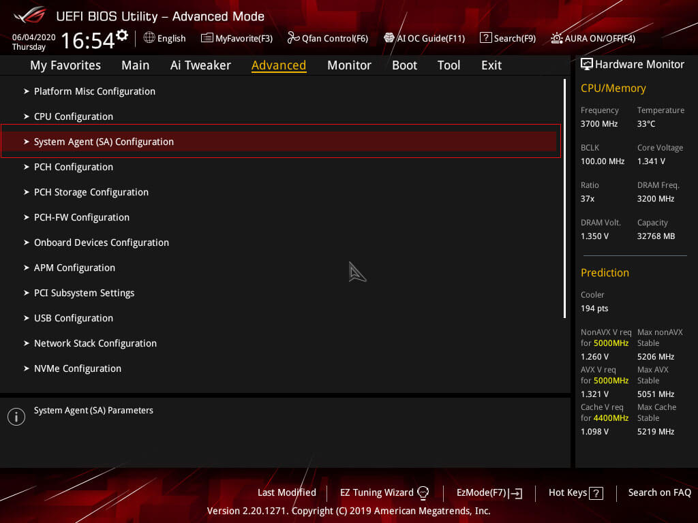This screenshot has height=523, width=698.
Task: Click the globe language icon
Action: (149, 38)
